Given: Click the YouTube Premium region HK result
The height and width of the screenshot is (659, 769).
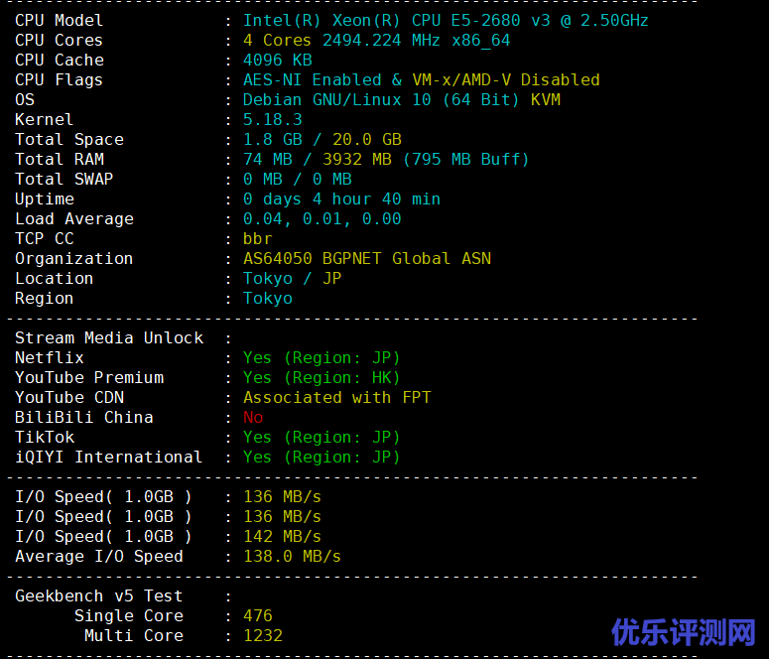Looking at the screenshot, I should (x=321, y=377).
